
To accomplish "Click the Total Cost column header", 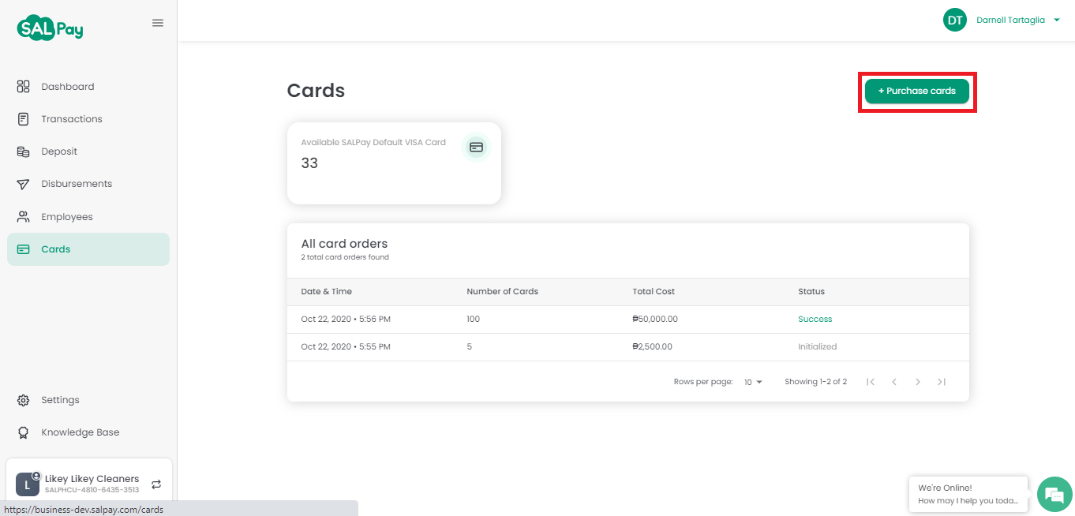I will click(654, 292).
